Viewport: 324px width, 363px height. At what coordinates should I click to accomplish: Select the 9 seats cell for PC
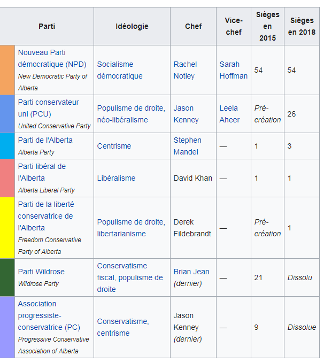click(268, 327)
